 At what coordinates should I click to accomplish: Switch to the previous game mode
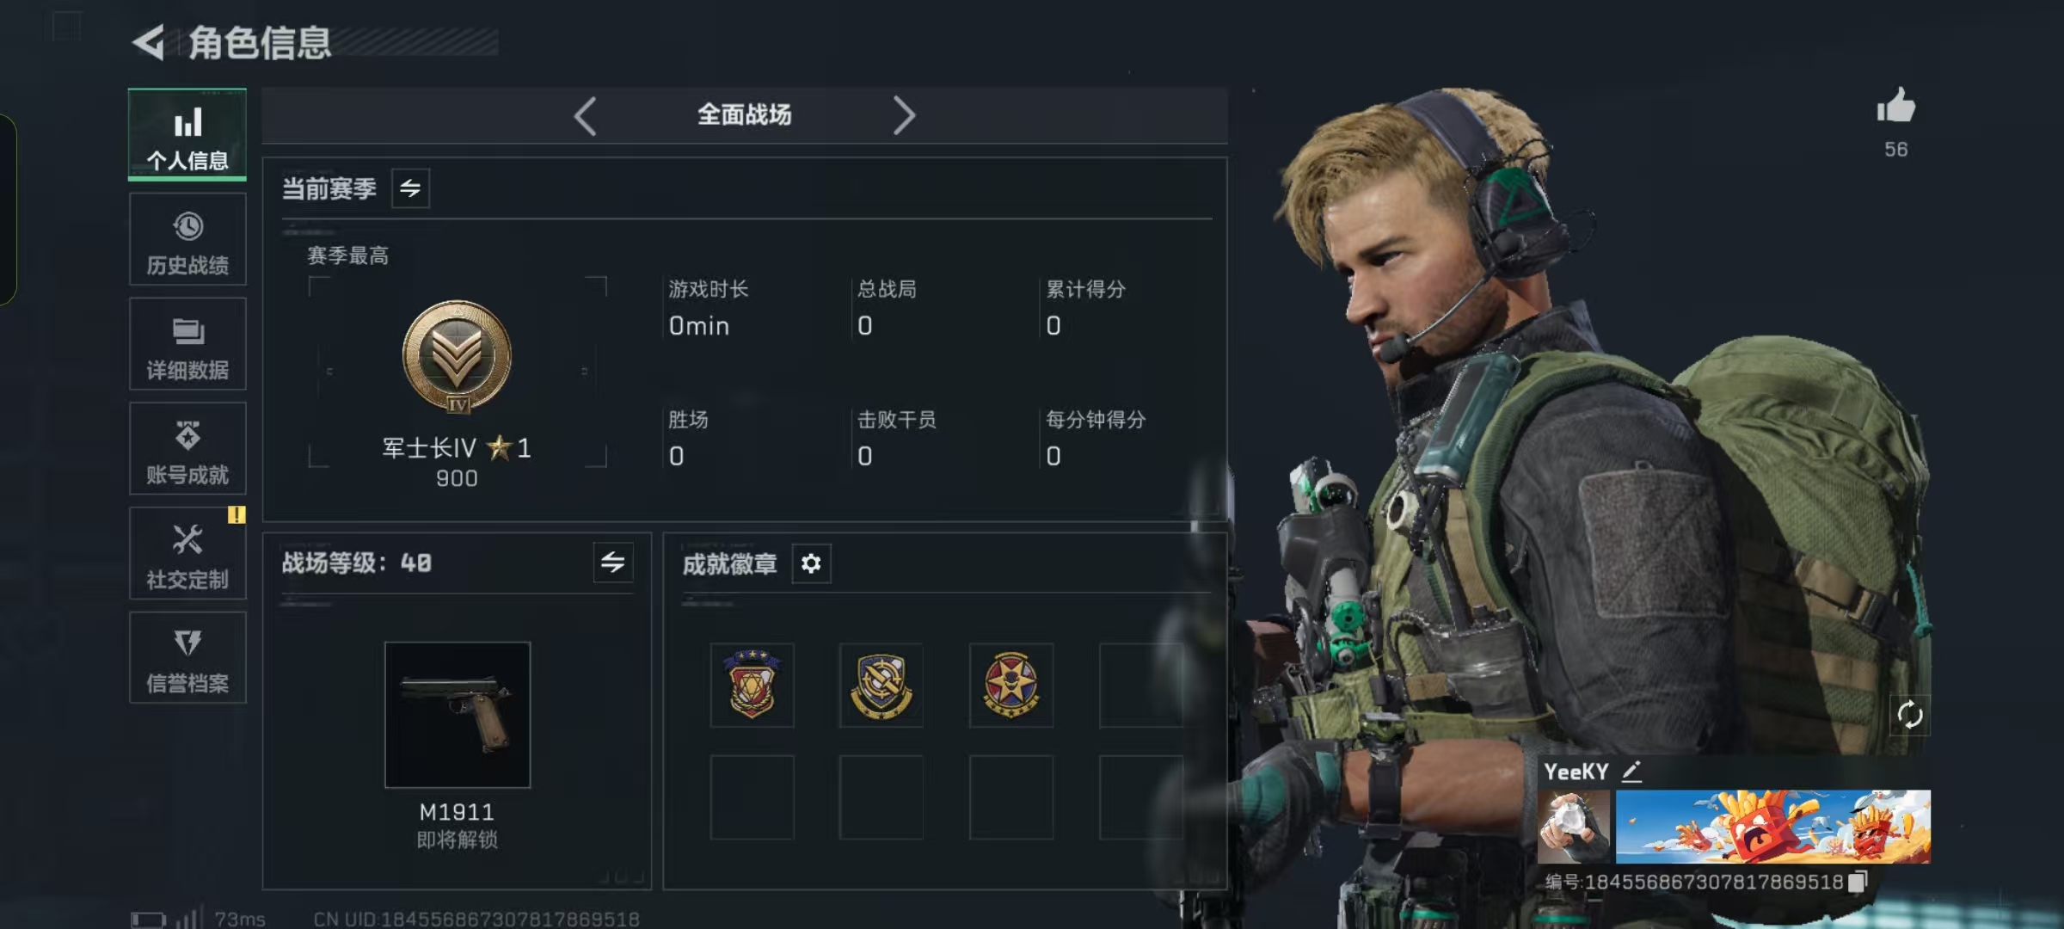click(586, 115)
